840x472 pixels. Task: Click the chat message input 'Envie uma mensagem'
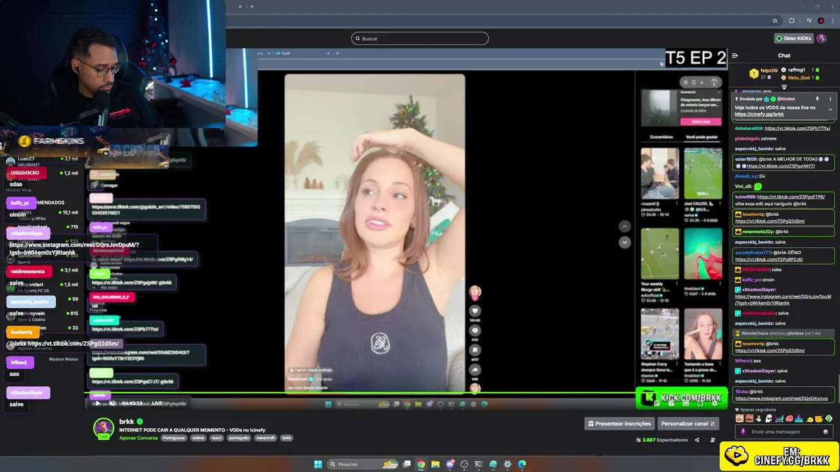pos(784,431)
